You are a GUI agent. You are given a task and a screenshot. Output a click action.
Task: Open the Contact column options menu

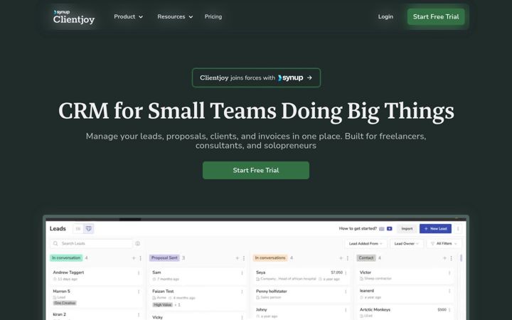point(452,258)
